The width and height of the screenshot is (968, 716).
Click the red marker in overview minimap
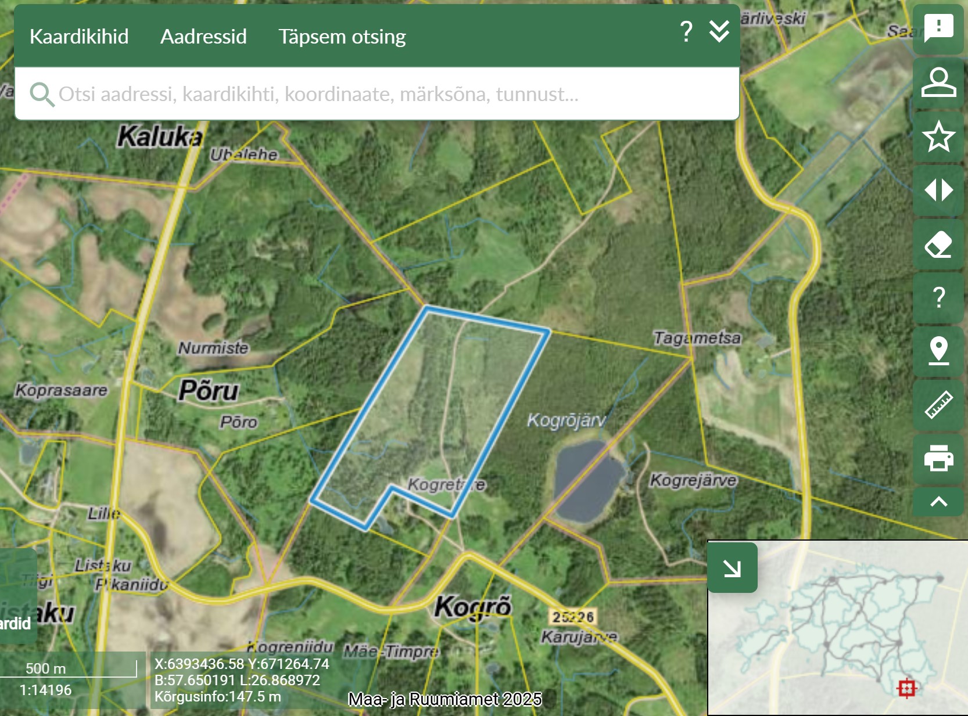pos(906,688)
